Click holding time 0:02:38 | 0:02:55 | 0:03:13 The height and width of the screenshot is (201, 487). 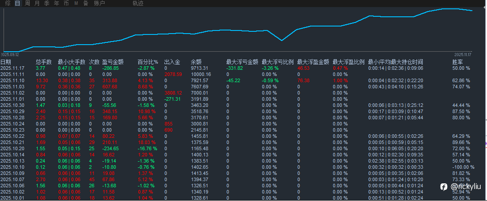[395, 161]
